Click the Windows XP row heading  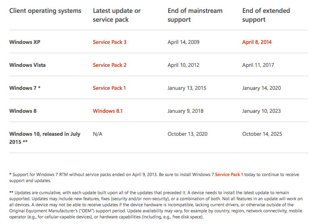coord(25,42)
